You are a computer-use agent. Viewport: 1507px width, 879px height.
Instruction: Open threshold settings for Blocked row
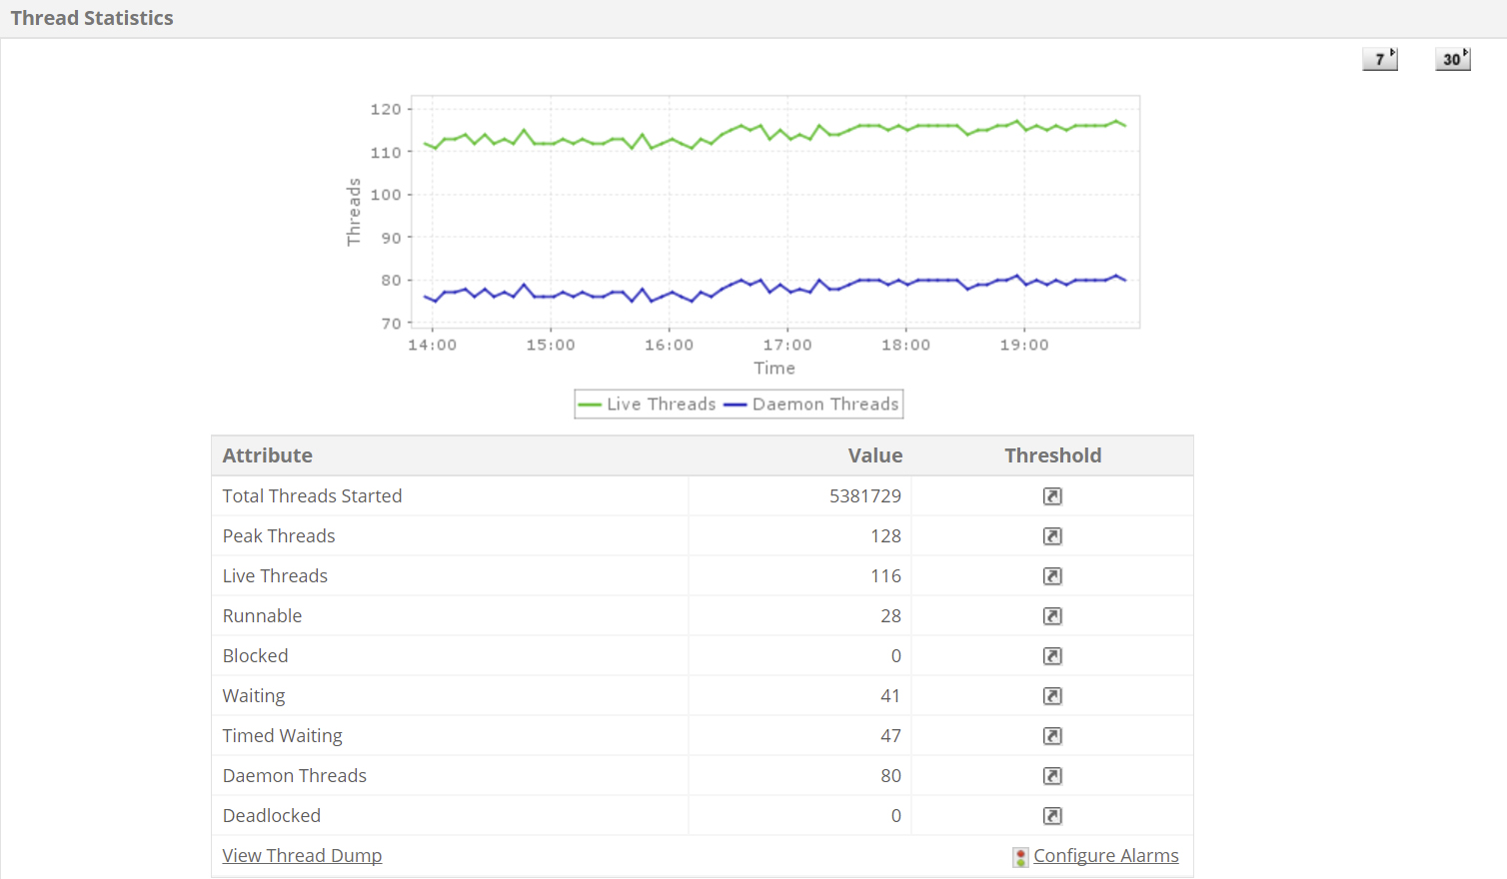(1052, 656)
